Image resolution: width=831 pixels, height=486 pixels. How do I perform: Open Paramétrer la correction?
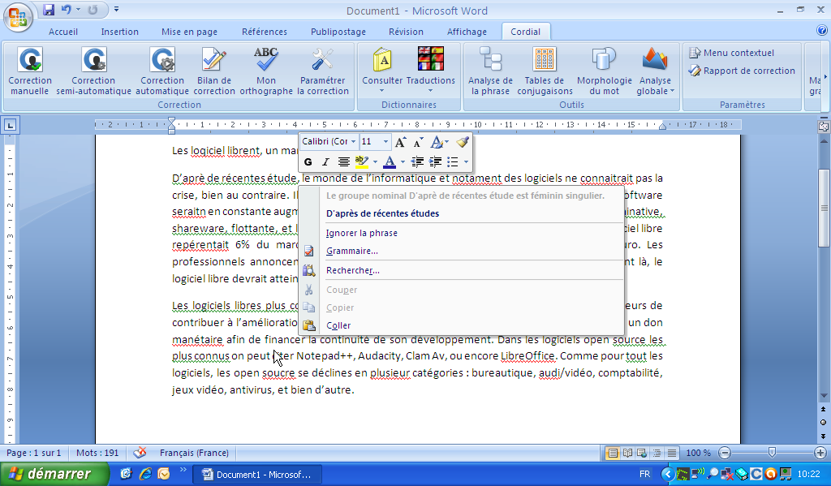click(x=322, y=71)
